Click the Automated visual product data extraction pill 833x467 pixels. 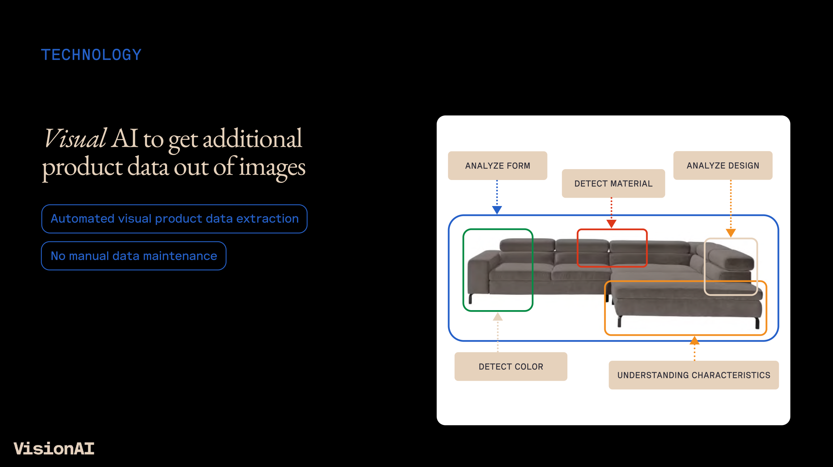174,219
